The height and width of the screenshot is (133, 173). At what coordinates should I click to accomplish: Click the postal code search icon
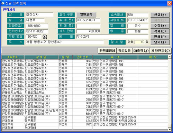click(45, 37)
